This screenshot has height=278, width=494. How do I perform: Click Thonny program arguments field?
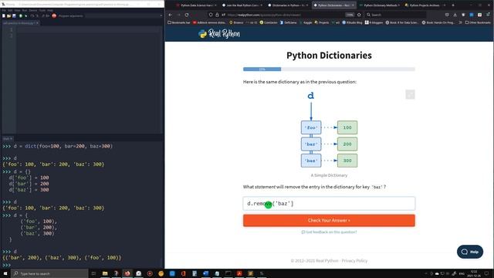coord(123,15)
